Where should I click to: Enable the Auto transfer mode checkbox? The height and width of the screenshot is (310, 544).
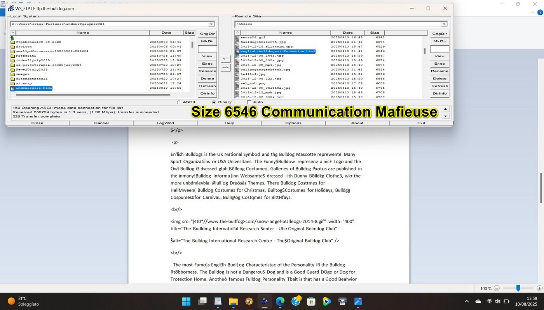tap(249, 102)
